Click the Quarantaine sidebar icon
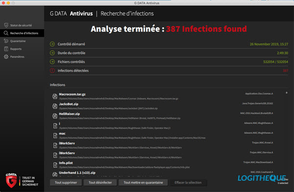Screen dimensions: 294x192 coord(6,41)
